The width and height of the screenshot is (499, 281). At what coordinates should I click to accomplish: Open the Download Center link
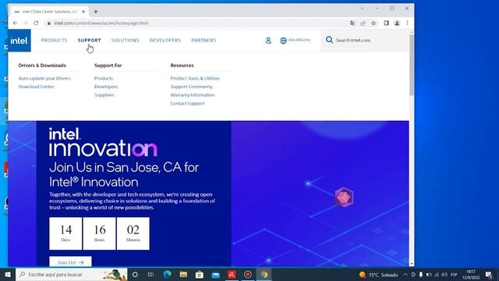tap(37, 87)
